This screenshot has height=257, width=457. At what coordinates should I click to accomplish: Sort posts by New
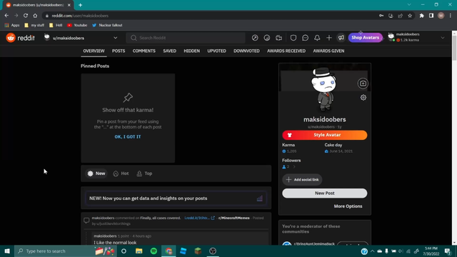click(96, 173)
